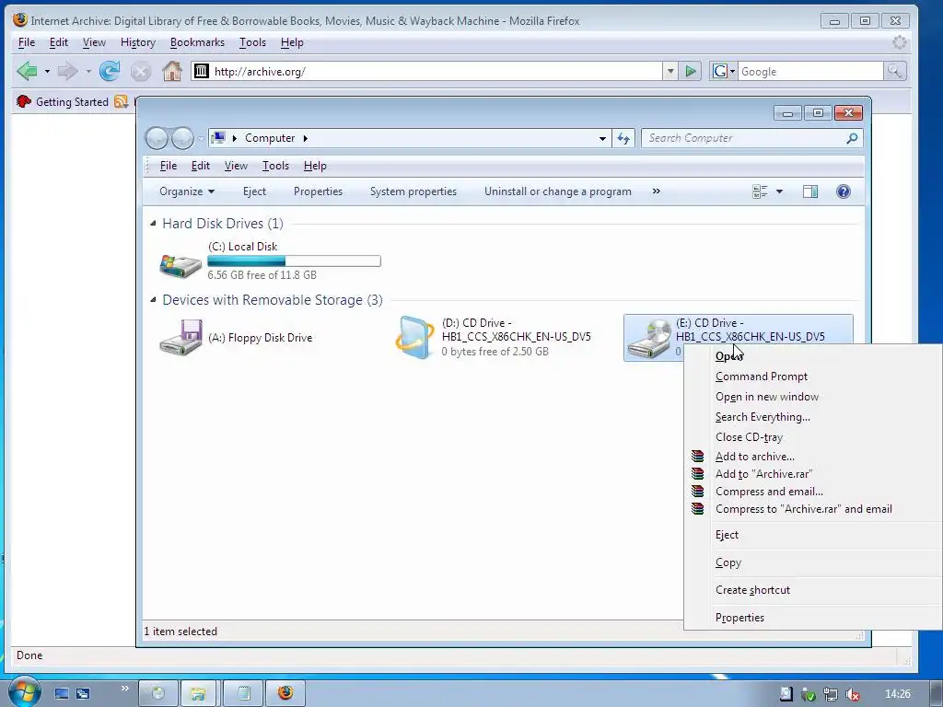Image resolution: width=943 pixels, height=707 pixels.
Task: Choose Command Prompt in context menu
Action: tap(812, 377)
